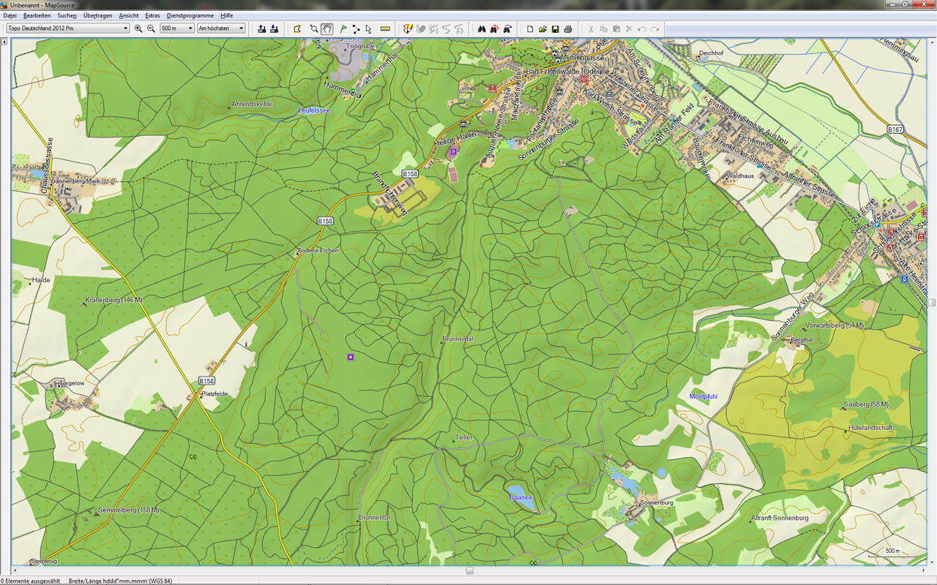
Task: Click the undo arrow icon
Action: [641, 29]
